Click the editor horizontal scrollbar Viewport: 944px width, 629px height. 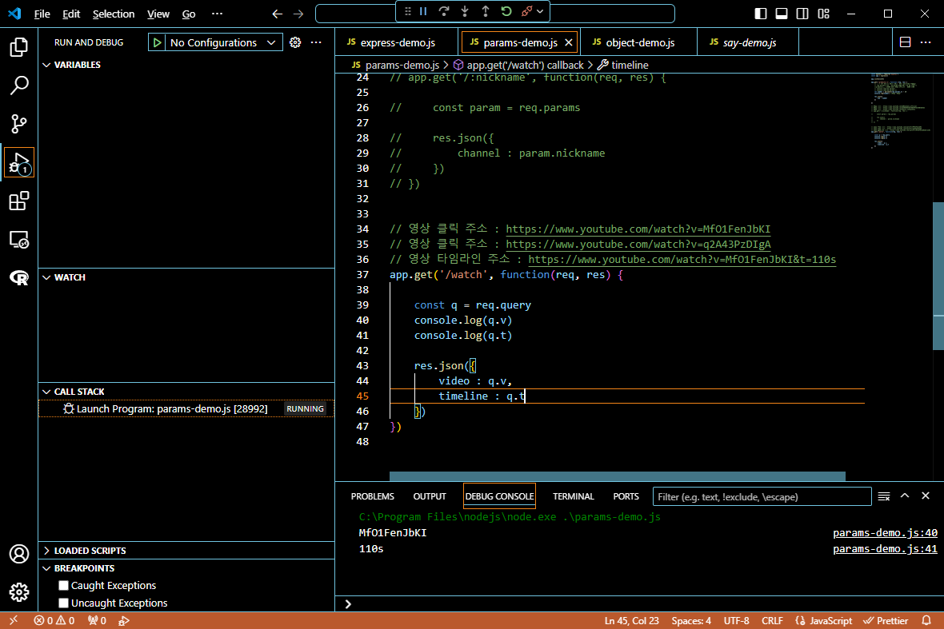(x=617, y=476)
